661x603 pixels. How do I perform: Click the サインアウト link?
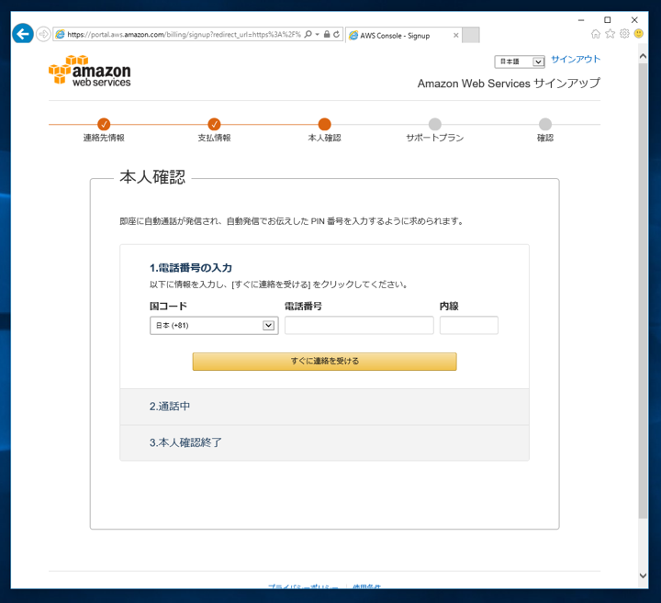(x=576, y=60)
